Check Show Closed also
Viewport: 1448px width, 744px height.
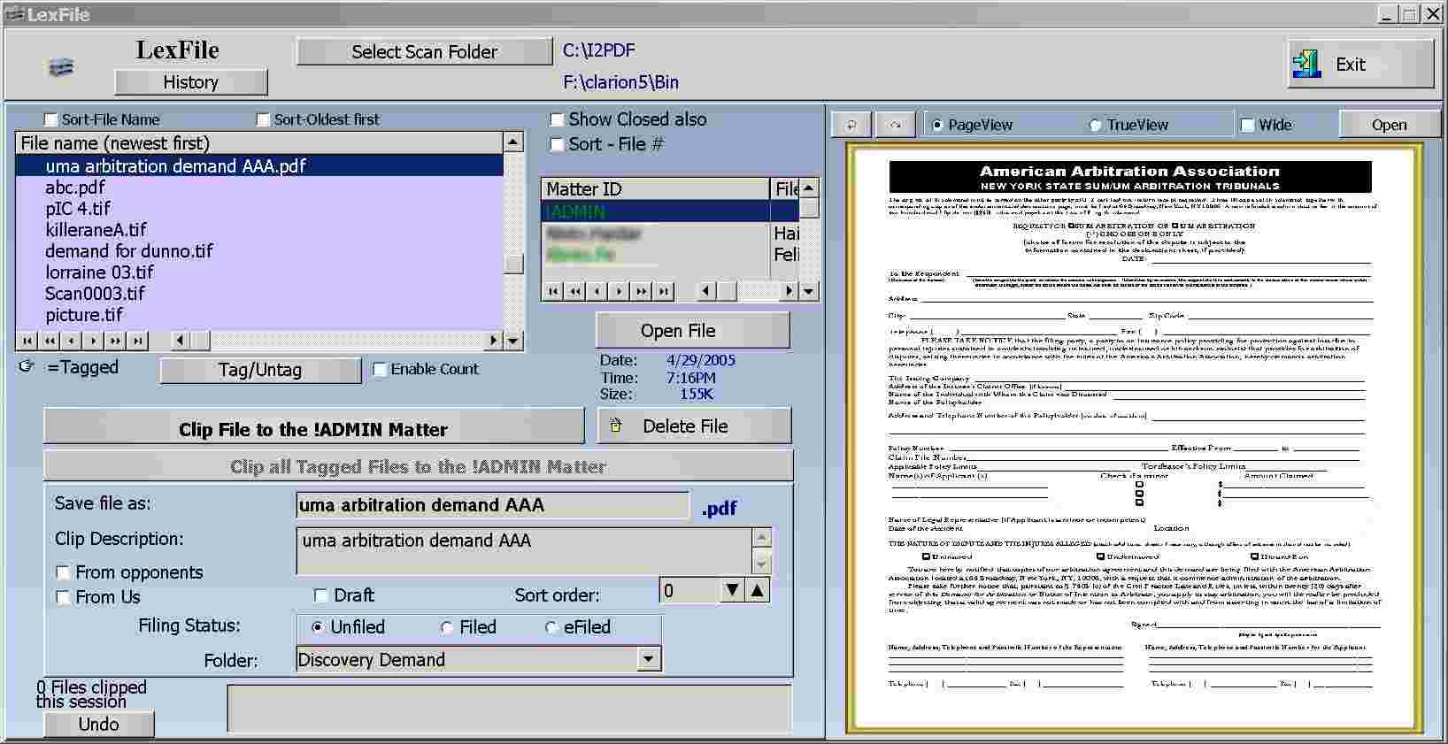click(557, 119)
